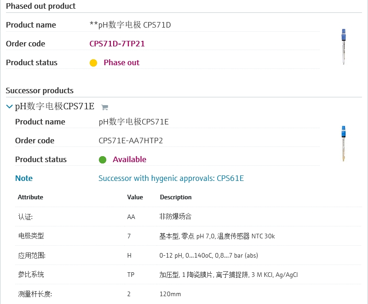
Task: Click the Available status text
Action: pos(129,159)
